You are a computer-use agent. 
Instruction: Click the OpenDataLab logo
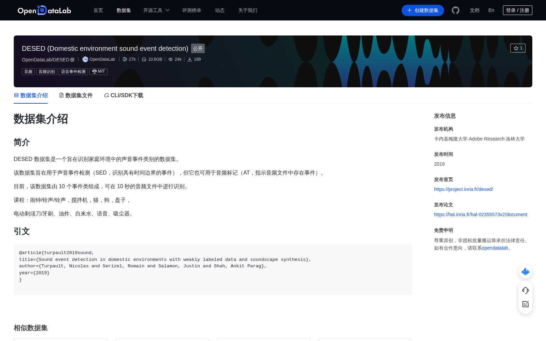pyautogui.click(x=44, y=10)
